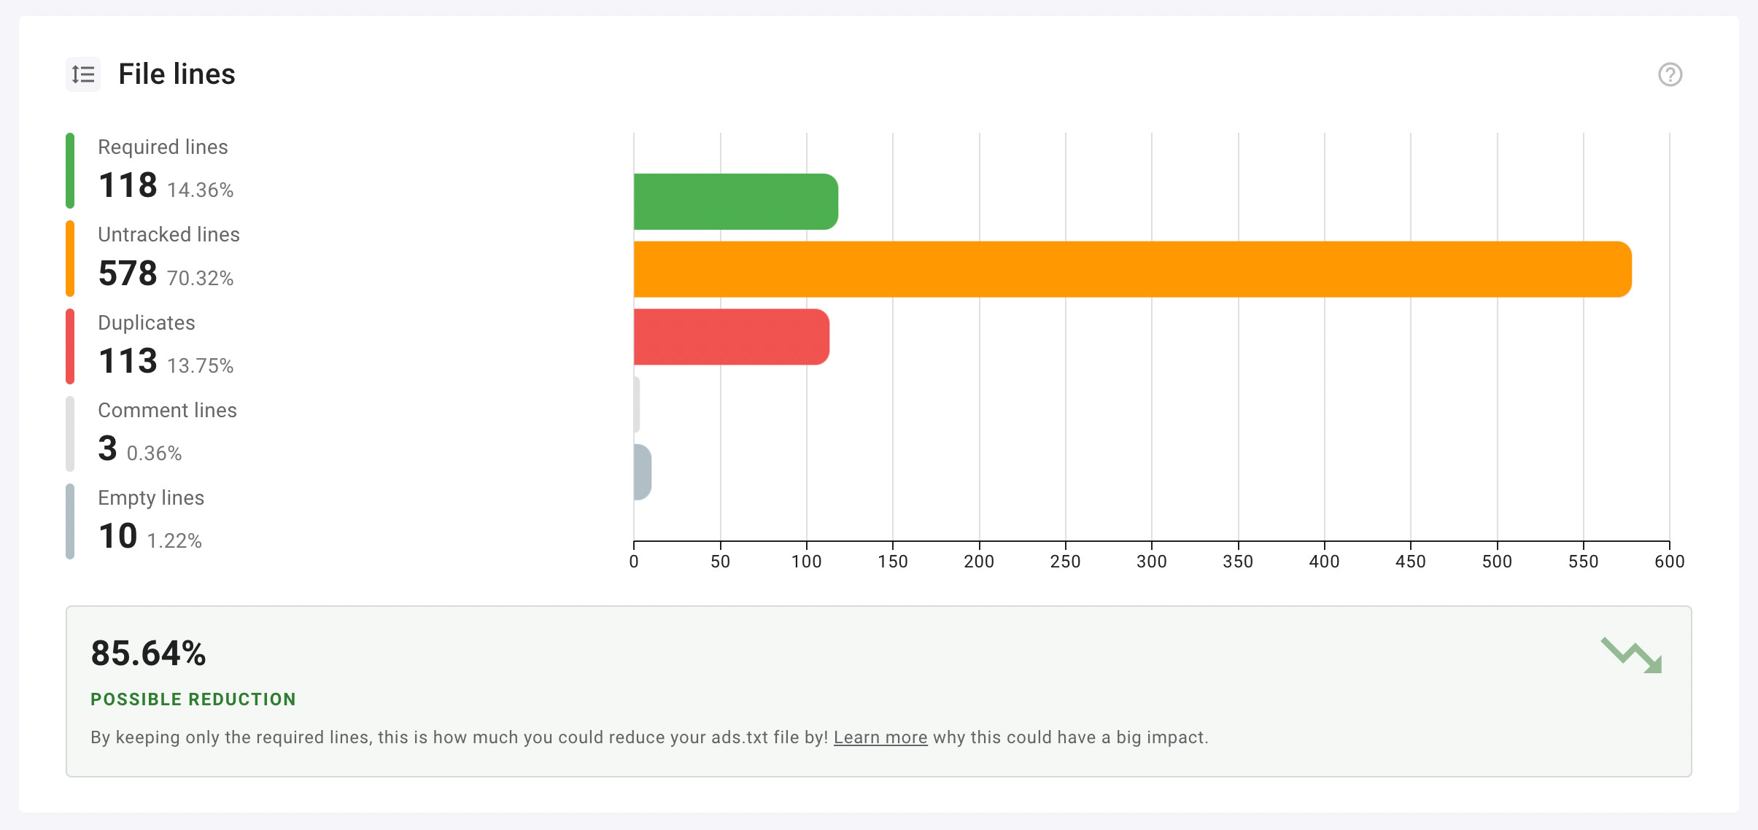Click the red Duplicates color marker

pyautogui.click(x=70, y=346)
